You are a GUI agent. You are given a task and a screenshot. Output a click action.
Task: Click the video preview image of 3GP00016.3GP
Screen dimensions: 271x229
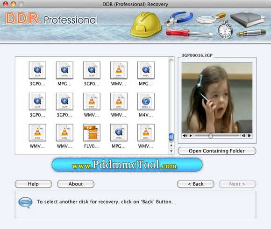coord(217,97)
